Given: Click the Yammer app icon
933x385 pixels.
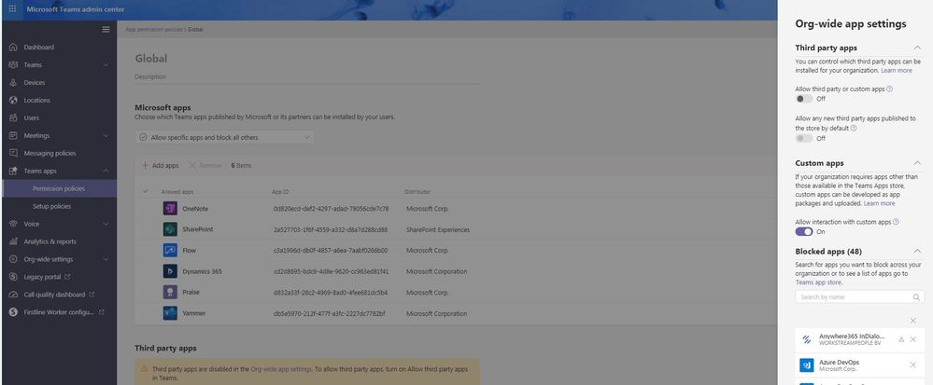Looking at the screenshot, I should click(170, 313).
